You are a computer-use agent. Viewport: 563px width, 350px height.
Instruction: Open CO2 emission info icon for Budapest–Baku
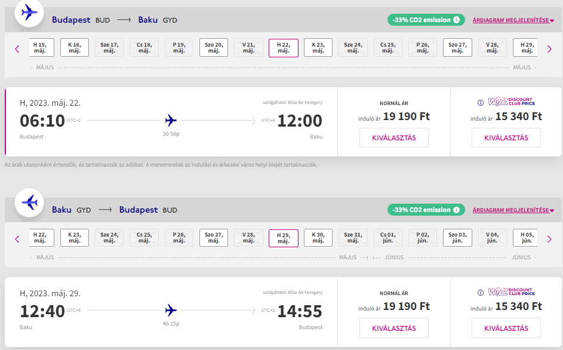[x=456, y=20]
